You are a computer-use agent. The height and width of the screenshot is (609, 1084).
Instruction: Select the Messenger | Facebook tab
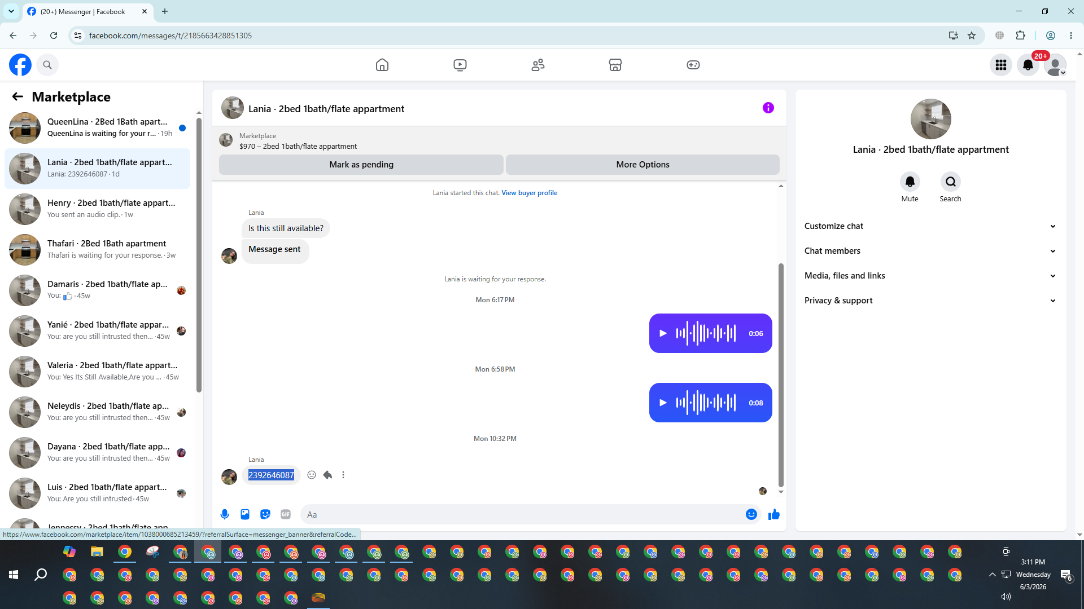tap(88, 11)
